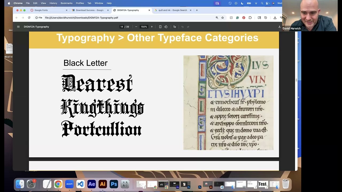The height and width of the screenshot is (192, 342).
Task: Open the History menu
Action: point(53,3)
